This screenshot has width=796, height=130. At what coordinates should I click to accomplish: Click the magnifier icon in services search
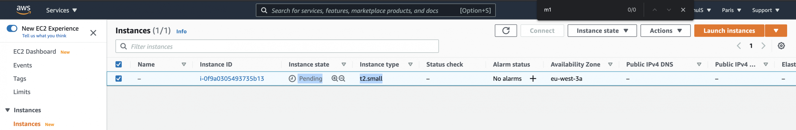(264, 10)
